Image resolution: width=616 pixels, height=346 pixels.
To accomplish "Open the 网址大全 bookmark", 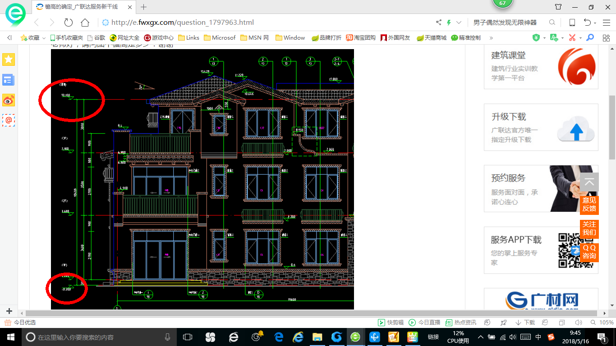I will click(x=125, y=38).
